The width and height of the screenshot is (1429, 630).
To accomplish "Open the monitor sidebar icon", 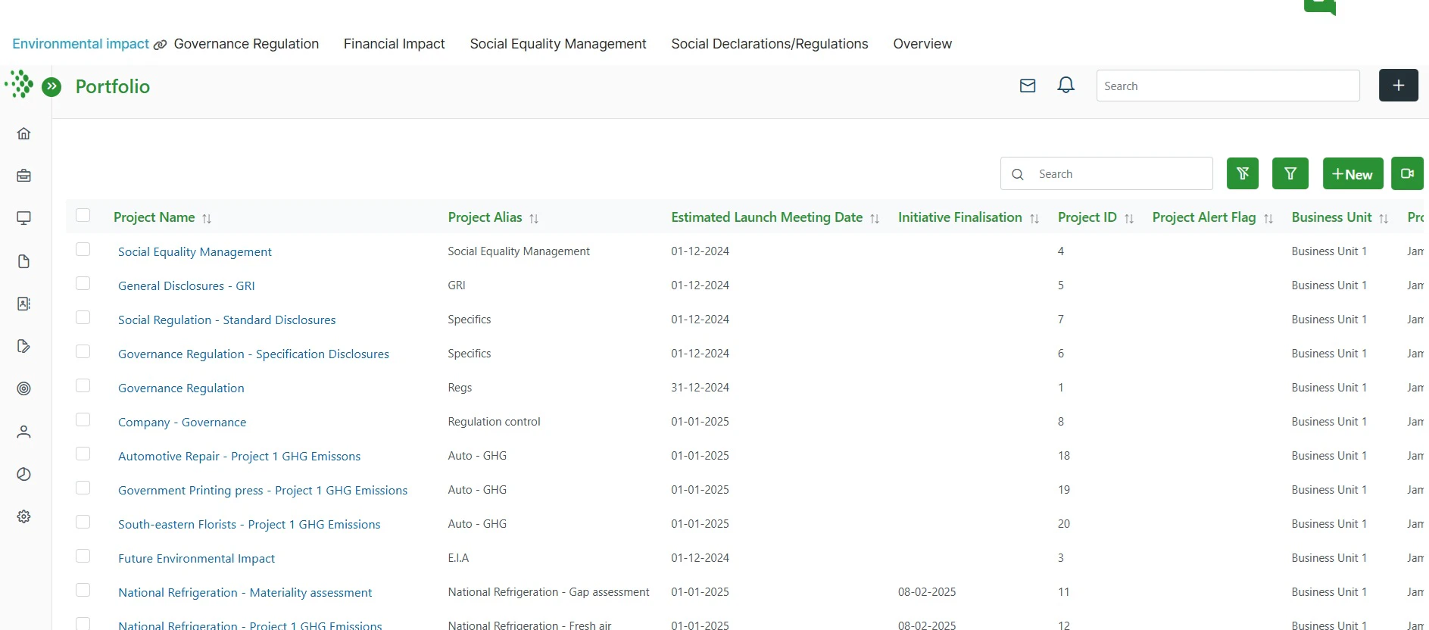I will pos(23,218).
